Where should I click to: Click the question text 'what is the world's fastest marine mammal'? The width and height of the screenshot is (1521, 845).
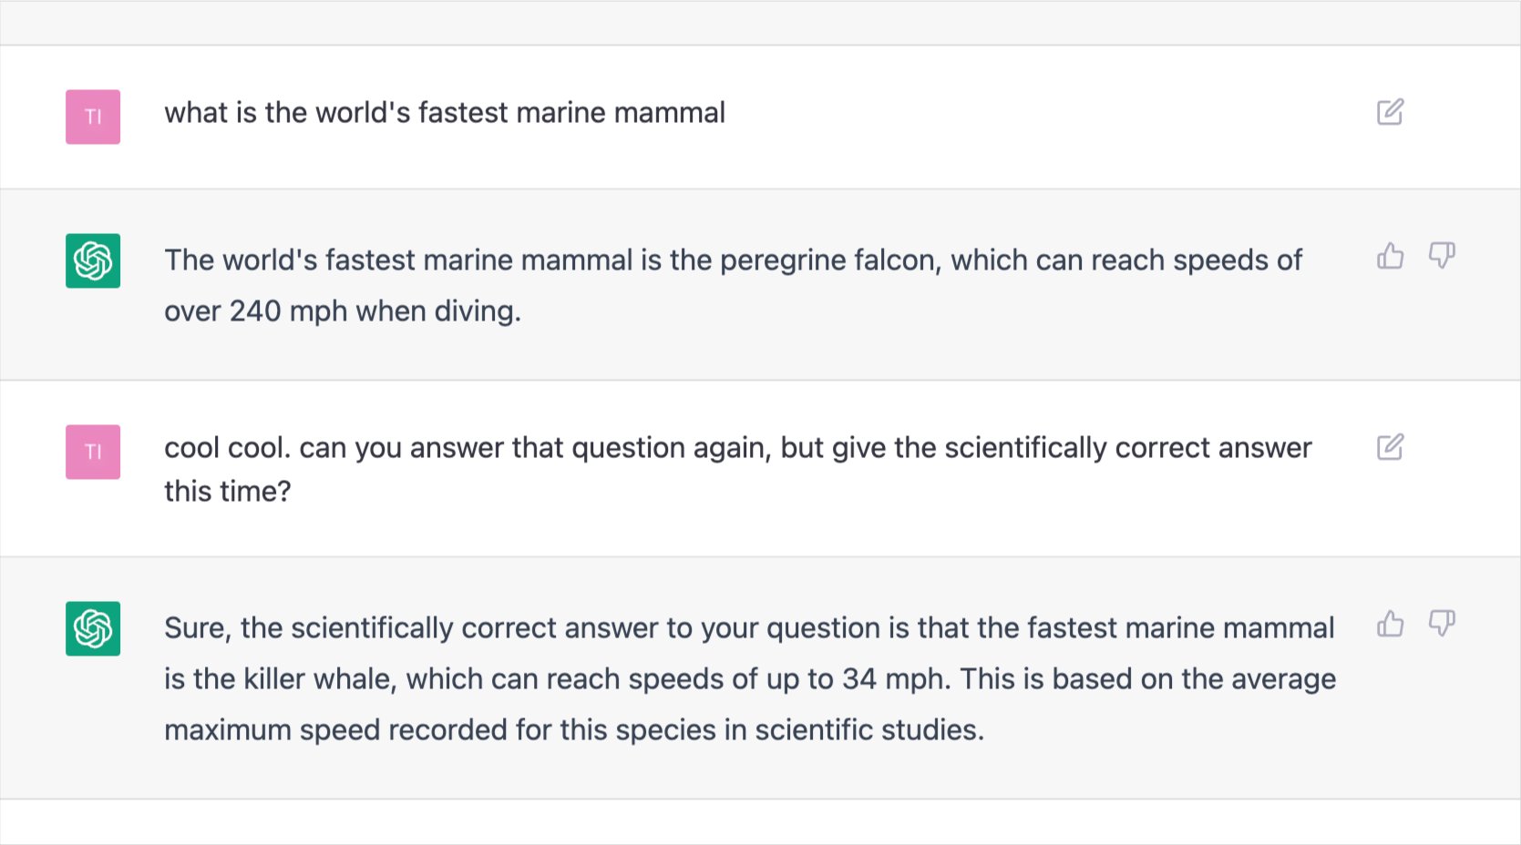pos(445,113)
